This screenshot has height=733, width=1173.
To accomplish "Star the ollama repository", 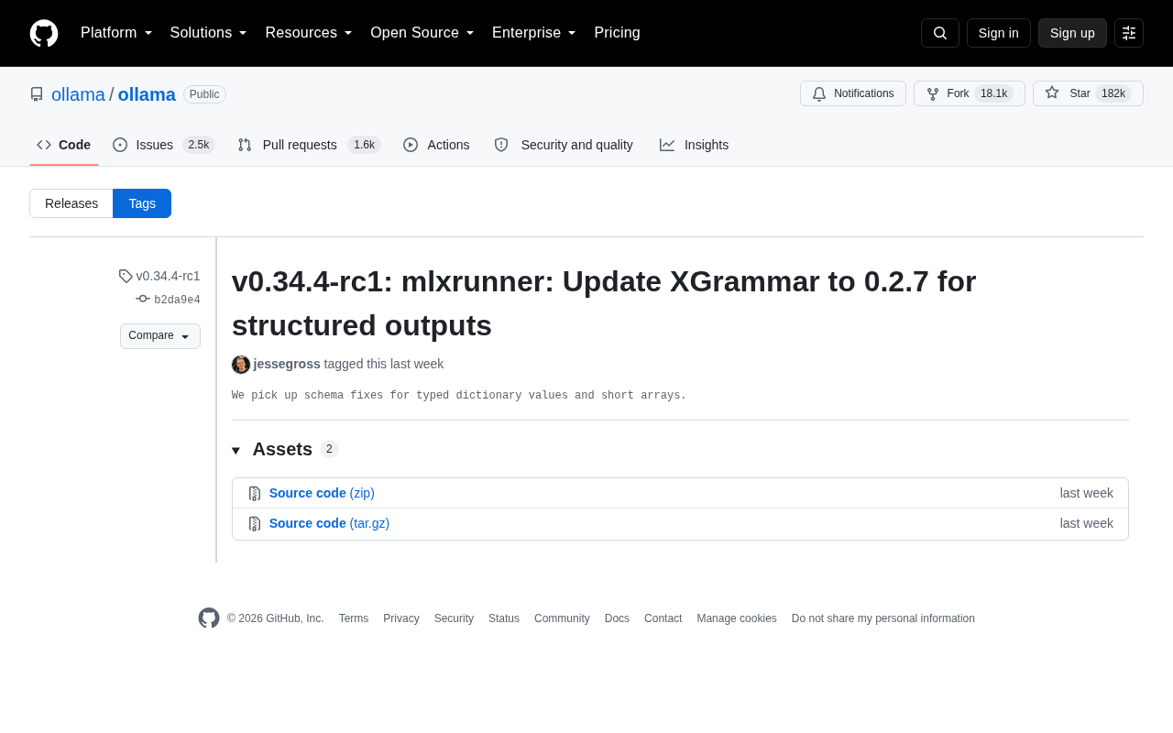I will click(x=1088, y=93).
